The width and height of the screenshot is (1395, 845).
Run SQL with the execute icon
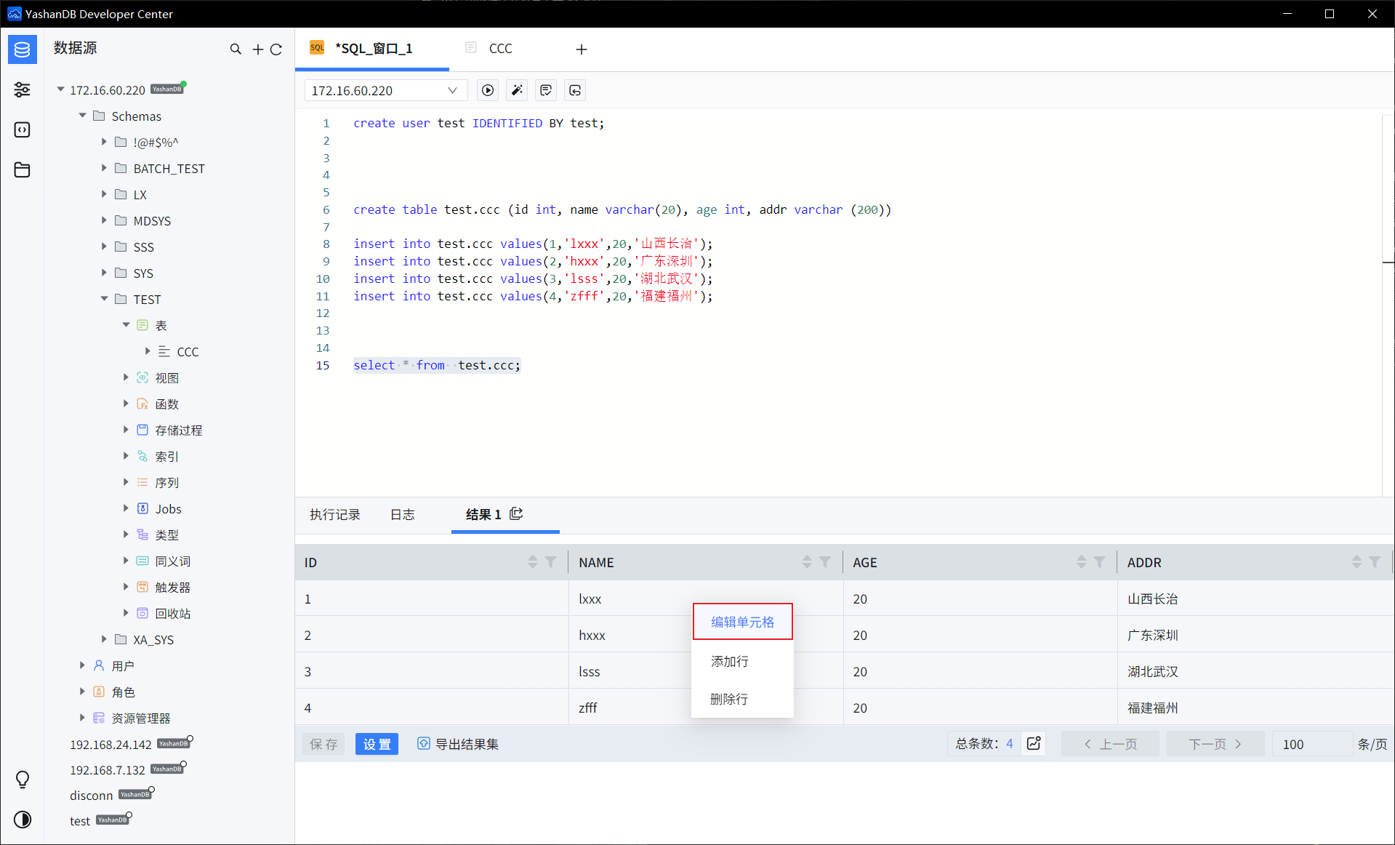point(488,90)
